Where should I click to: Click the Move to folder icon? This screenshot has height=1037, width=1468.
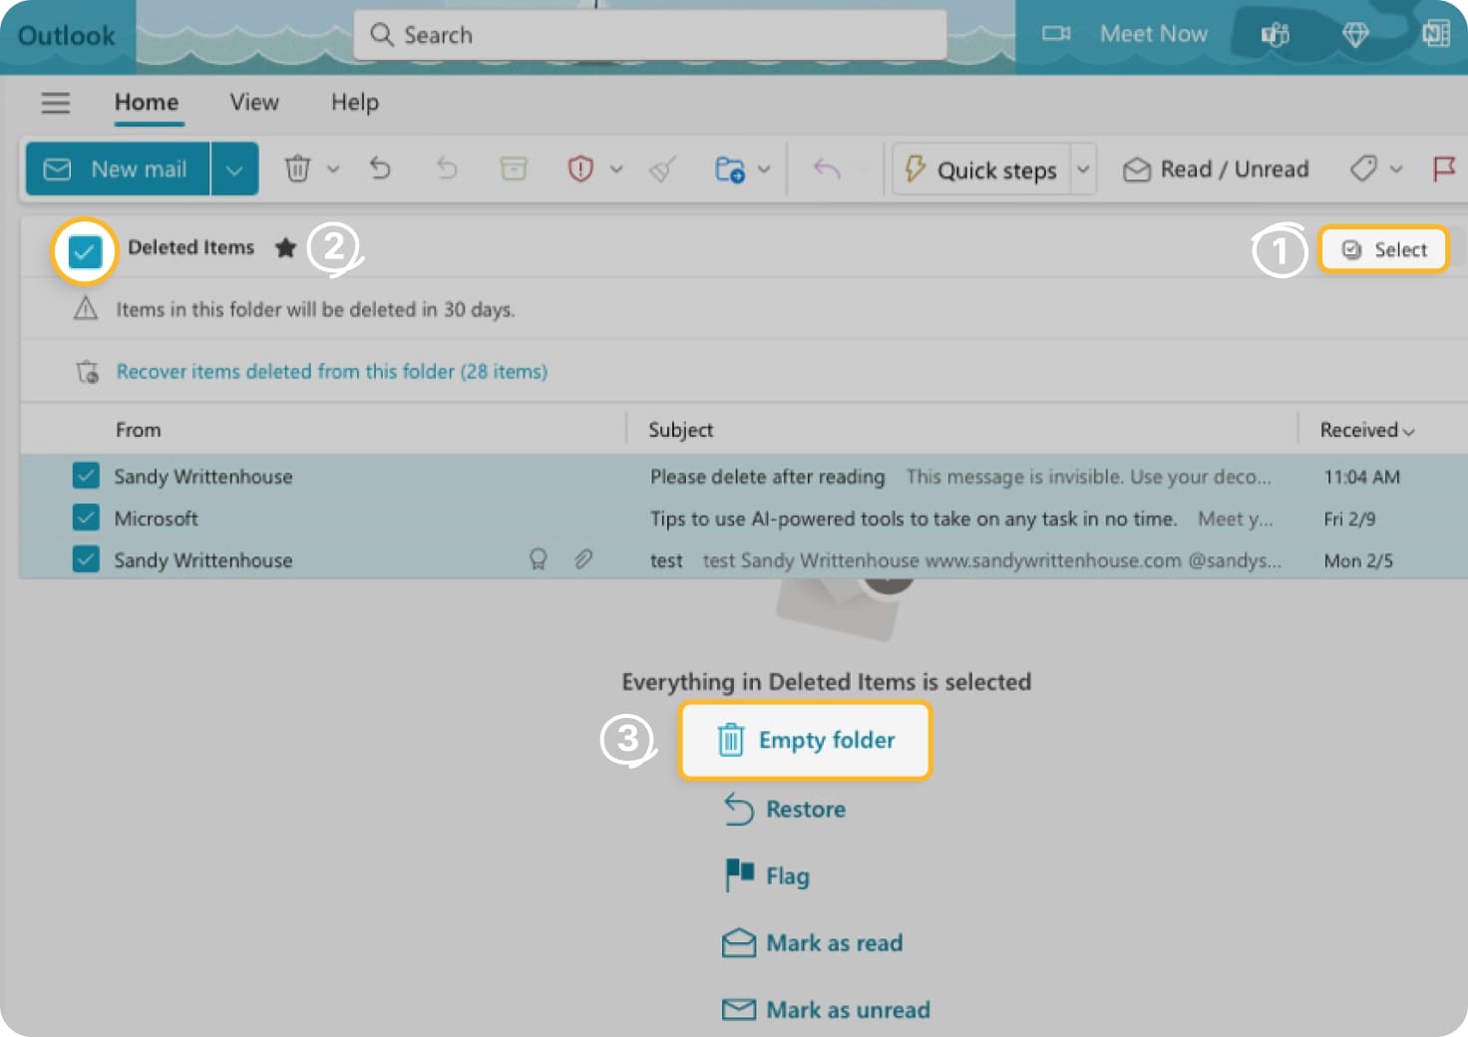click(730, 170)
